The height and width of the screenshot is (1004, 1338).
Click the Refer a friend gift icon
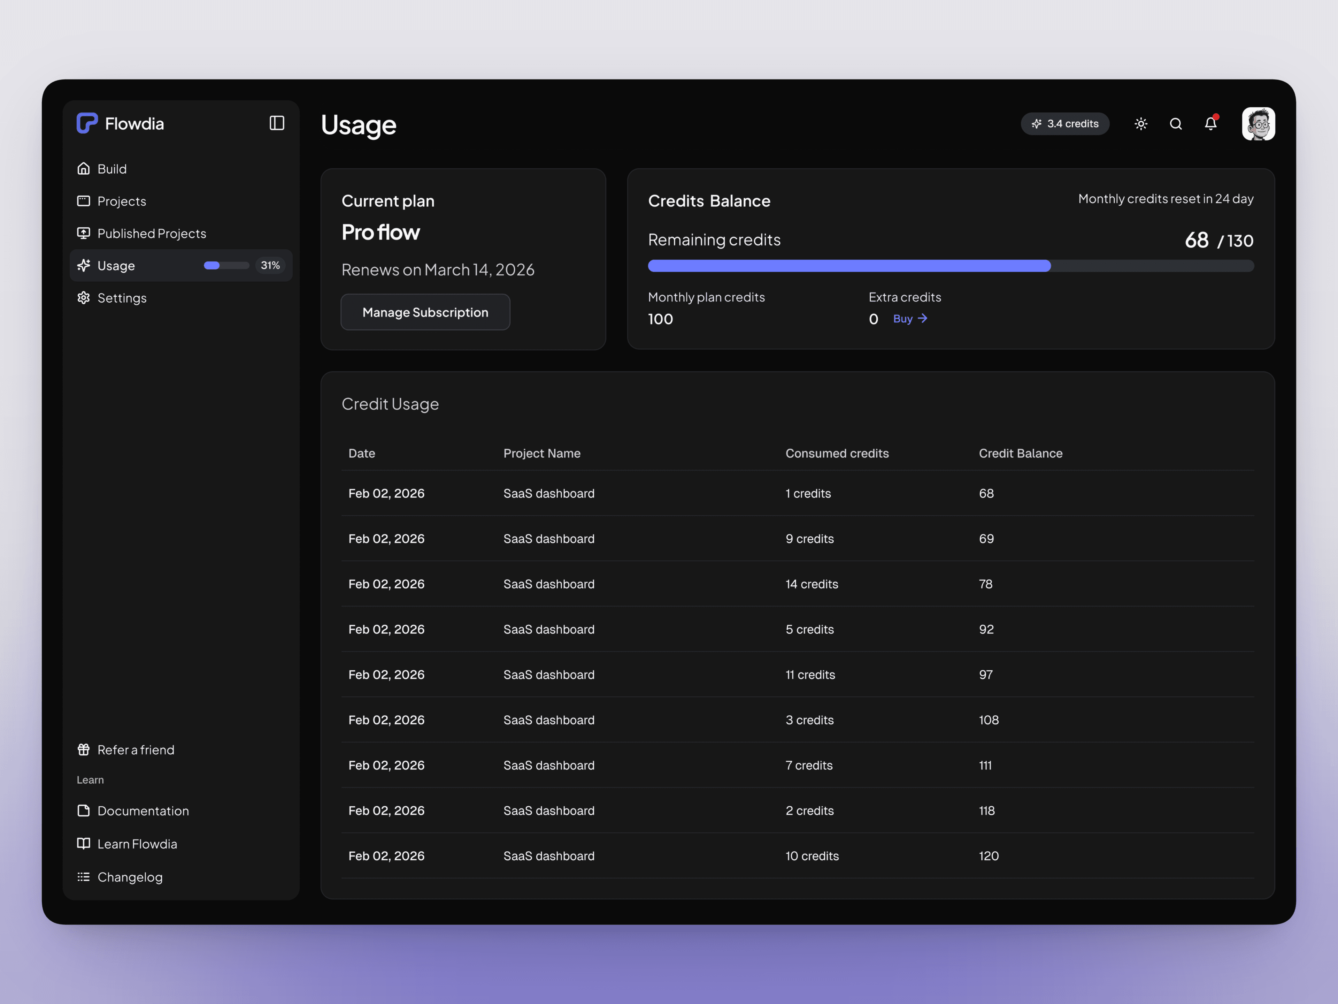(x=84, y=750)
